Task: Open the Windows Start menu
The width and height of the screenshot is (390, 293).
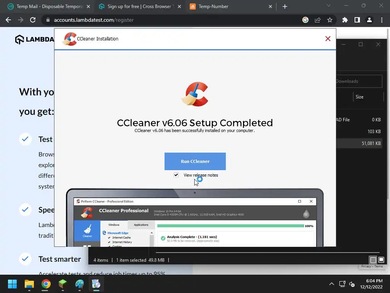Action: [x=12, y=284]
